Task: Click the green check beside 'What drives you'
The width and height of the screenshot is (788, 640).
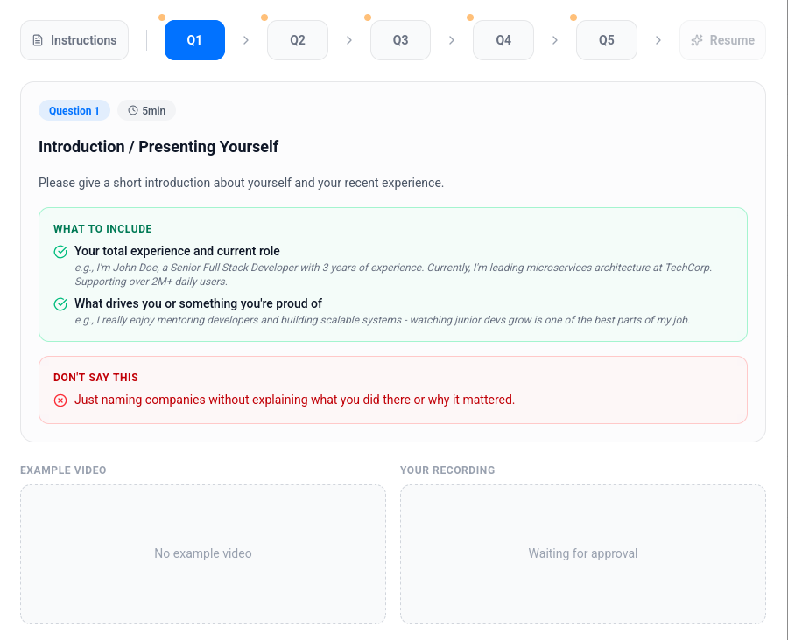Action: (x=60, y=304)
